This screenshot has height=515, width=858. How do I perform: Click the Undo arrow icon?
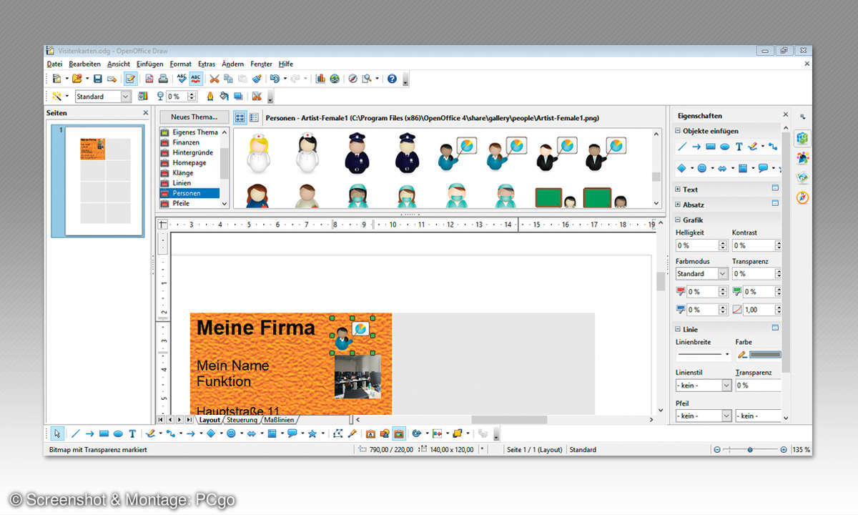[x=275, y=79]
